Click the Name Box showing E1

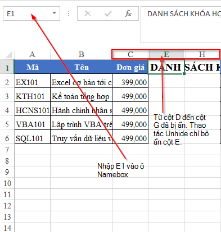(x=31, y=13)
